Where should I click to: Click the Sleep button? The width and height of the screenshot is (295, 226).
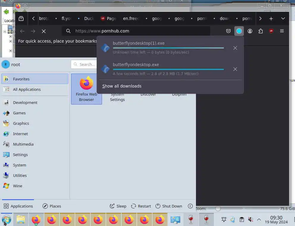[x=118, y=206]
